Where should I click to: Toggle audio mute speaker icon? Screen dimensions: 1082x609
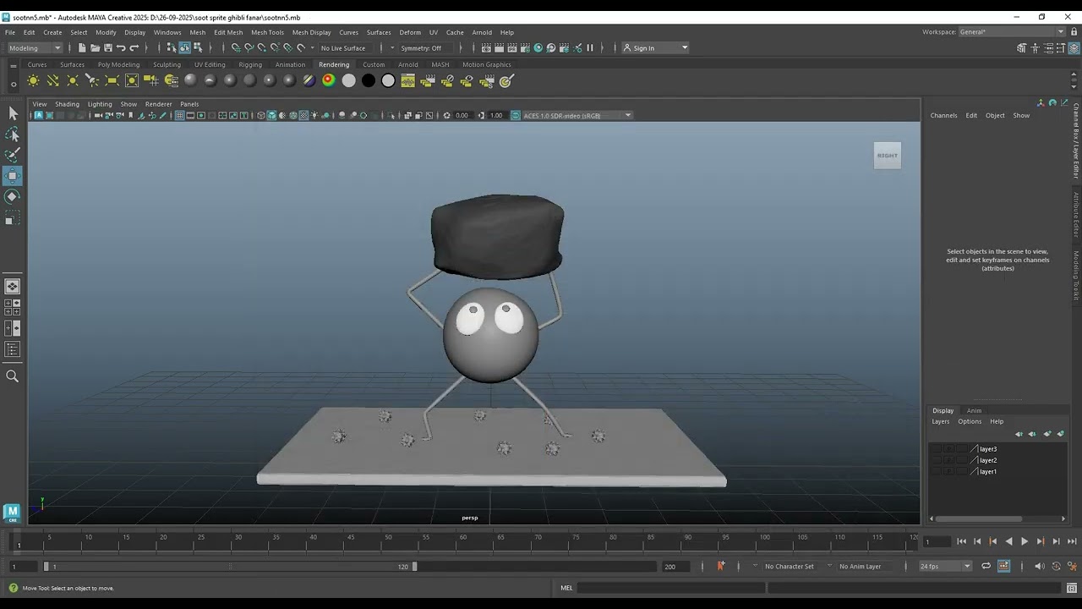coord(1039,567)
